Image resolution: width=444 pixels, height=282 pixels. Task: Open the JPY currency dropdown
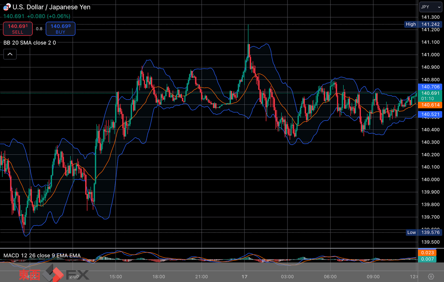tap(430, 7)
